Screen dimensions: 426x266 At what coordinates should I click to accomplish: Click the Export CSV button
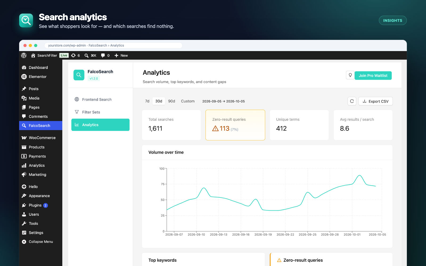pos(375,101)
